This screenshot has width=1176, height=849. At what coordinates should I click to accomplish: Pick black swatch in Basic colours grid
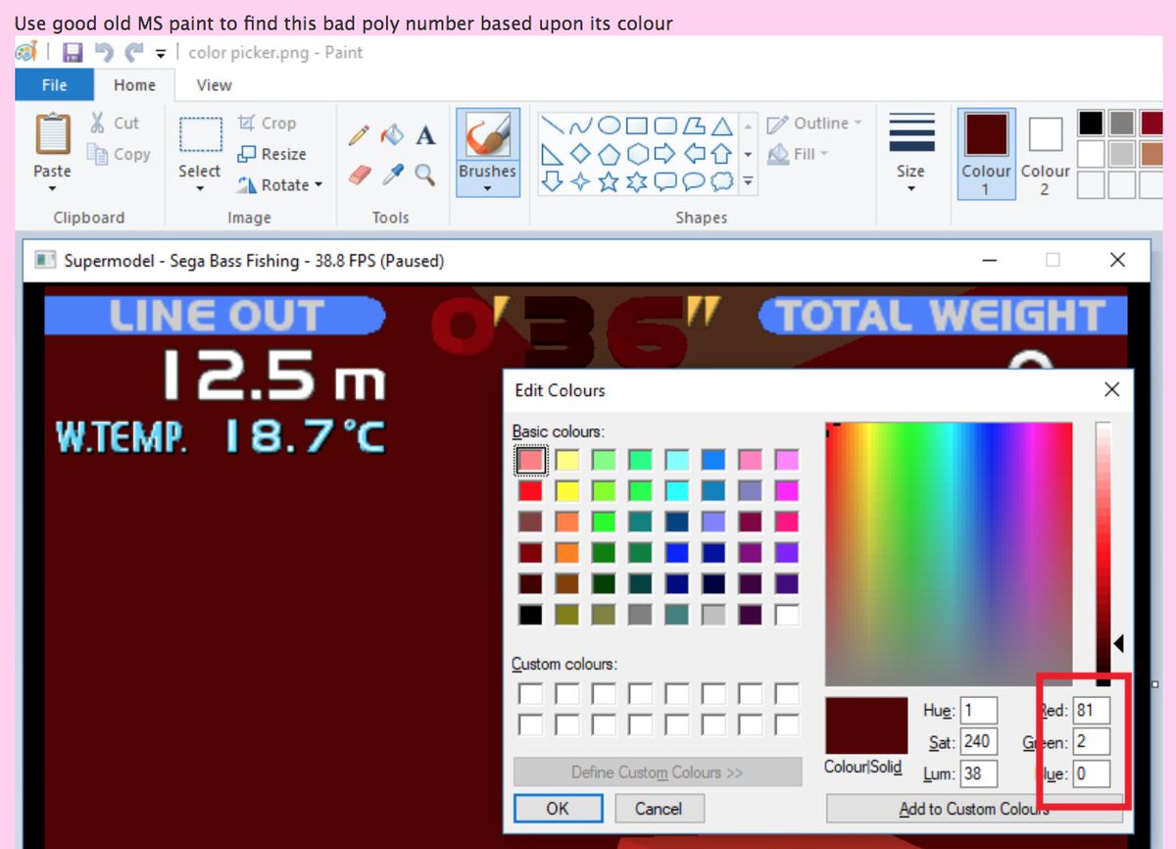click(530, 615)
